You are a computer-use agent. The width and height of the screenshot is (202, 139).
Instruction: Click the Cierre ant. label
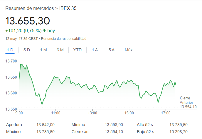[81, 132]
